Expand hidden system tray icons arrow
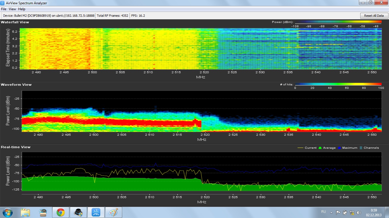Screen dimensions: 389x218 click(x=331, y=212)
